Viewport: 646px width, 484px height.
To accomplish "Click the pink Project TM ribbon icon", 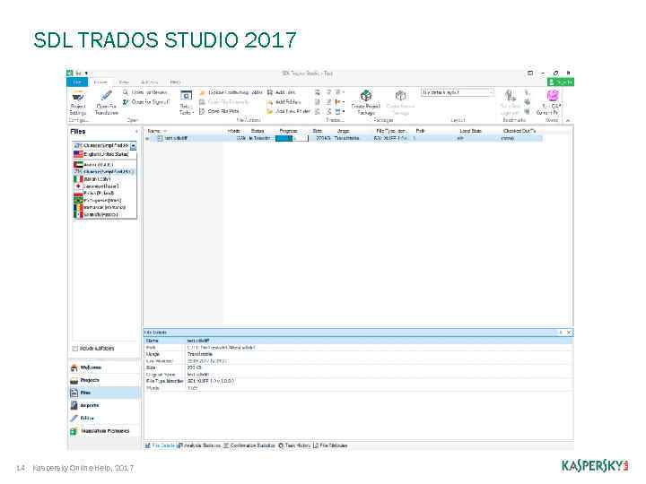I will pos(552,96).
